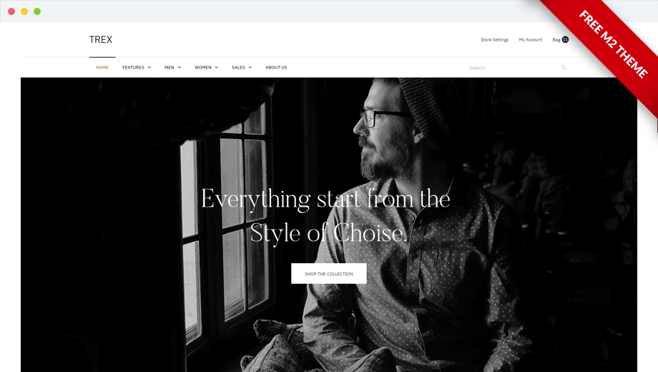Expand the Features dropdown chevron
Image resolution: width=658 pixels, height=372 pixels.
click(x=149, y=67)
